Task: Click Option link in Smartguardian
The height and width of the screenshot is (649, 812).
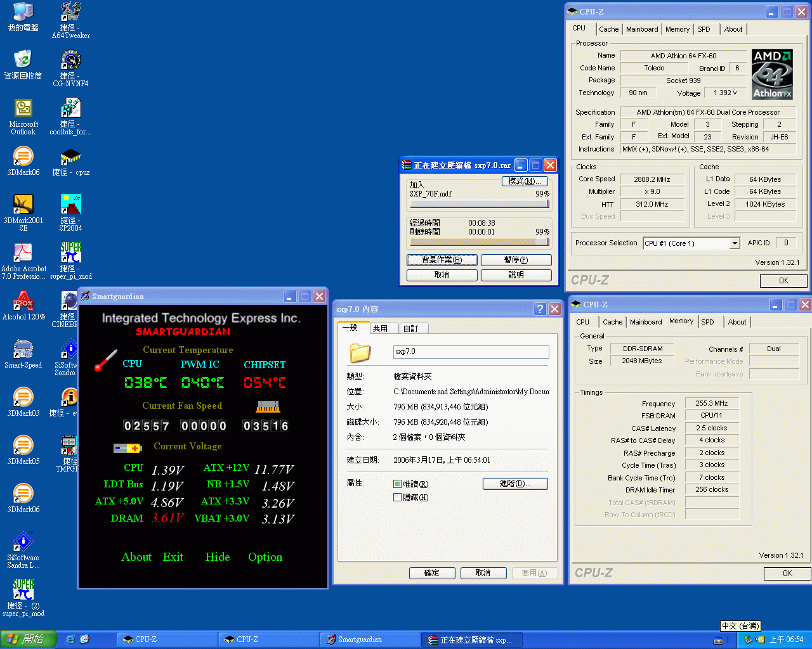Action: point(265,557)
